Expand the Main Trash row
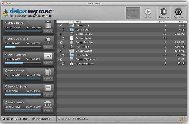This screenshot has width=189, height=124. [61, 47]
